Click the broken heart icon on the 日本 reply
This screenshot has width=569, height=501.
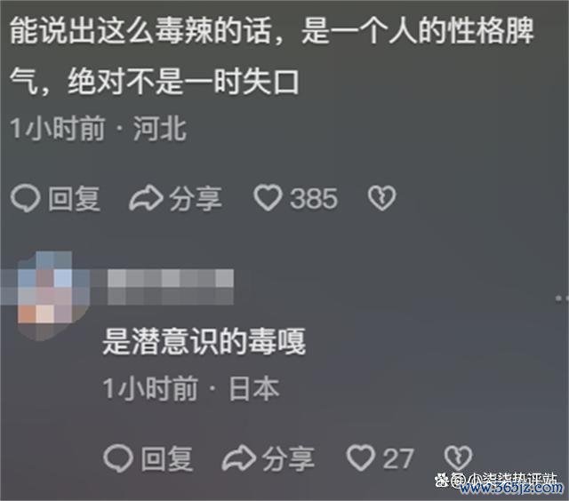click(458, 457)
